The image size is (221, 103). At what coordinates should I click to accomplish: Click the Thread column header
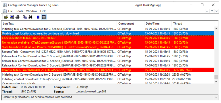tap(193, 23)
